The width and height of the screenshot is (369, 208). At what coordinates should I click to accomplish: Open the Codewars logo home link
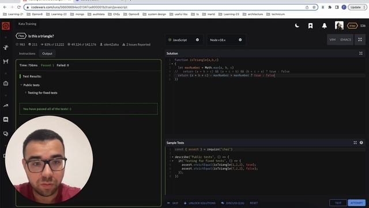point(6,25)
